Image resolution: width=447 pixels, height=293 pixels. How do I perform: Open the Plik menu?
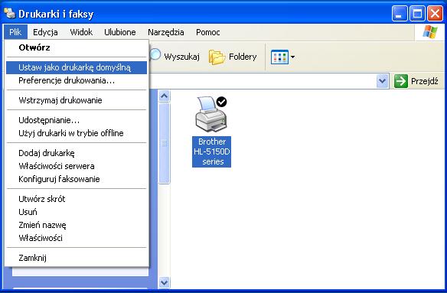[x=15, y=32]
